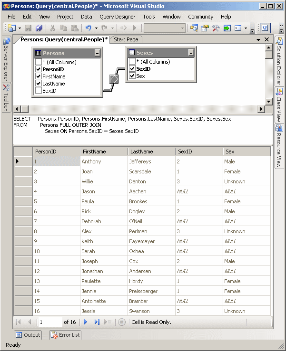Open the Community menu
Viewport: 286px width, 351px height.
tap(200, 17)
